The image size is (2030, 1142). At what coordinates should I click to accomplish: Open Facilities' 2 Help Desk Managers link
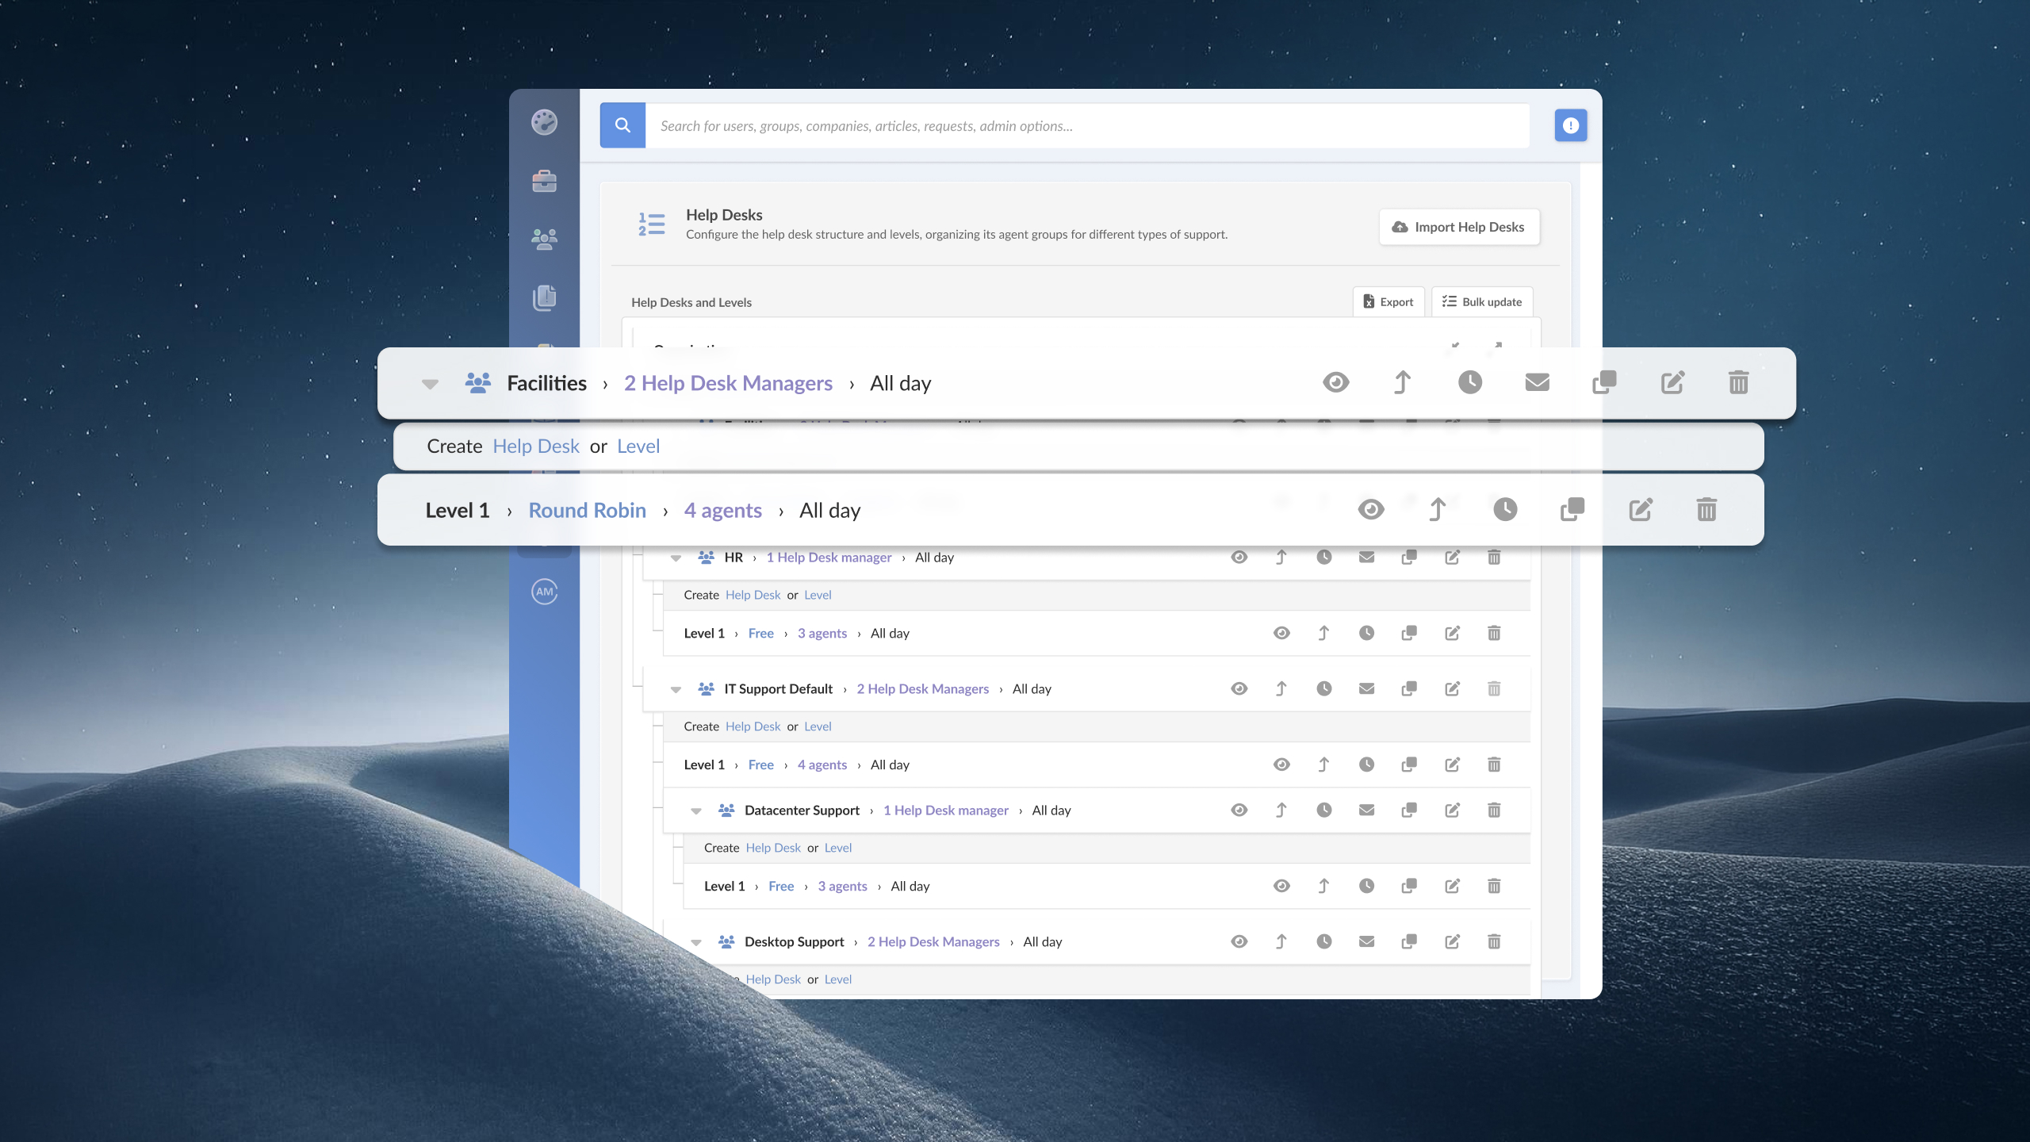pos(728,383)
